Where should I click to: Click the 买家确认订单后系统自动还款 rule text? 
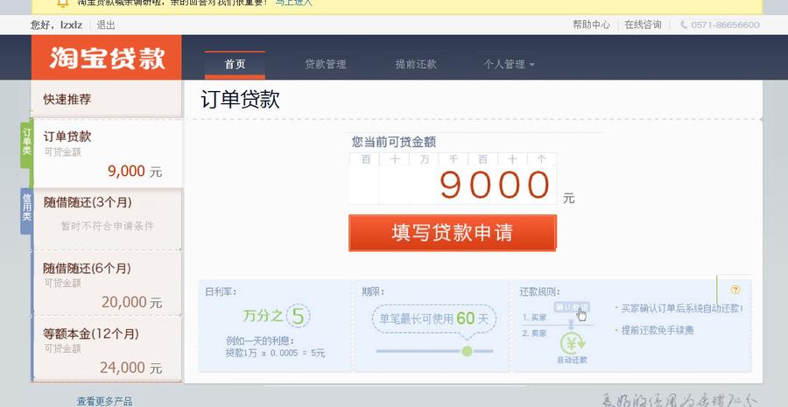681,308
